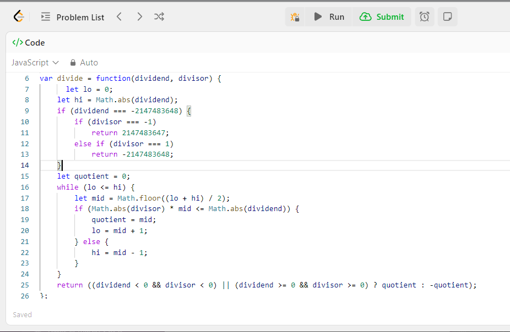Open the debugger bug icon
Image resolution: width=510 pixels, height=332 pixels.
pyautogui.click(x=295, y=17)
